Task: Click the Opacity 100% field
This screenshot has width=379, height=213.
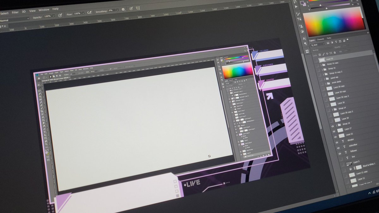Action: click(47, 16)
